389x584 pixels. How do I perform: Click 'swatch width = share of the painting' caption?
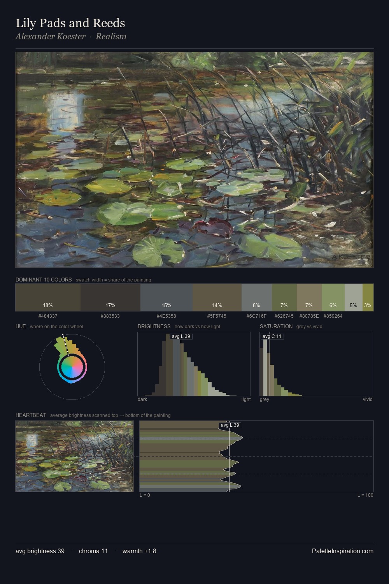(114, 280)
